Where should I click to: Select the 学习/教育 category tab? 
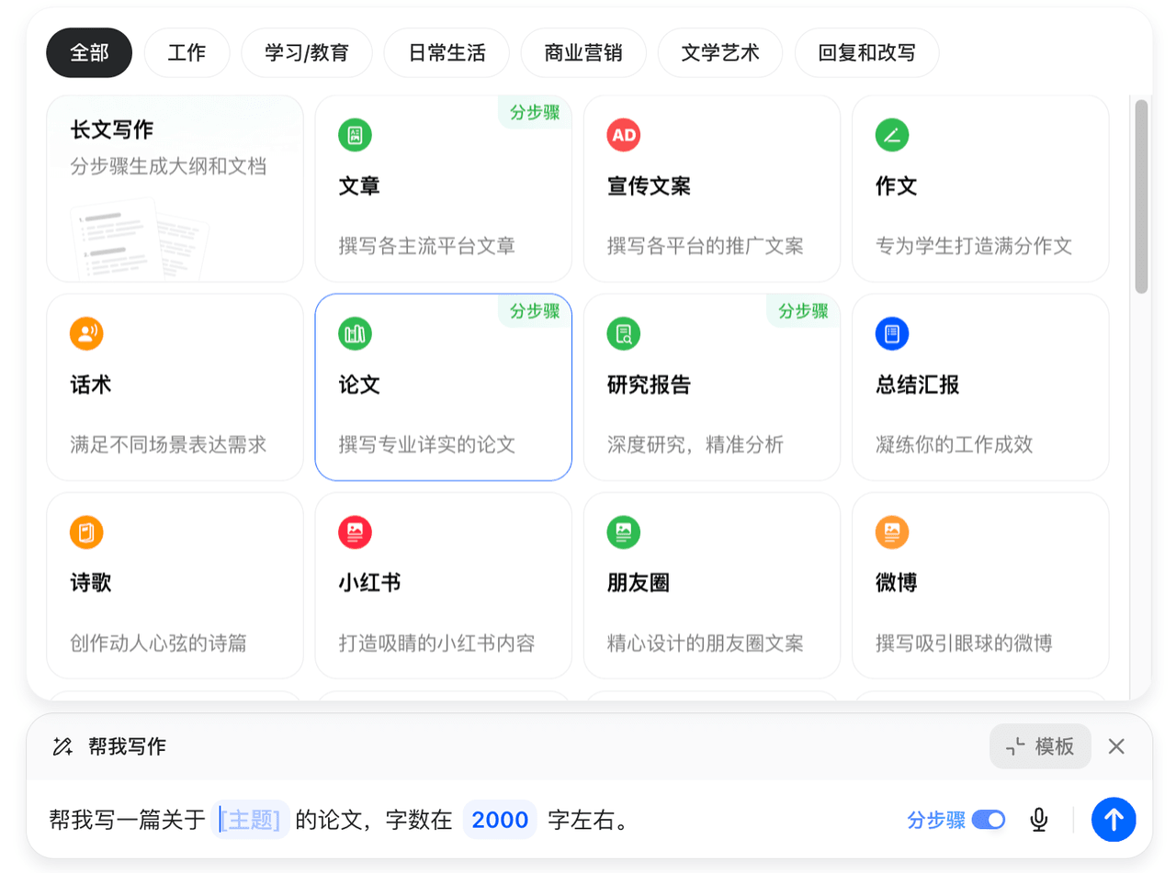pyautogui.click(x=307, y=52)
